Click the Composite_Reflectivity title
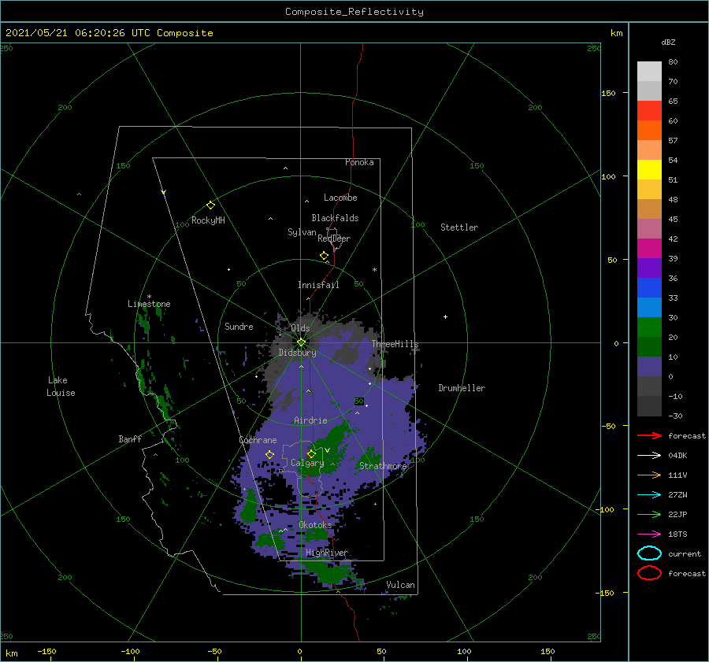 pos(354,12)
